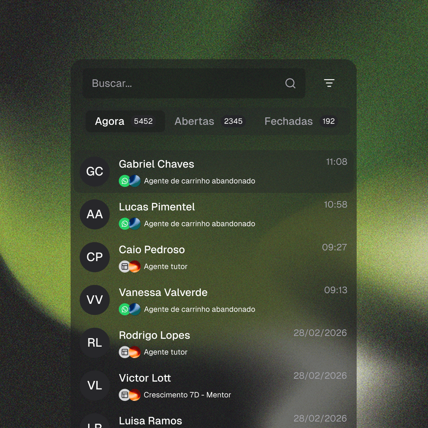Click the widget channel icon under Rodrigo Lopes

(124, 352)
